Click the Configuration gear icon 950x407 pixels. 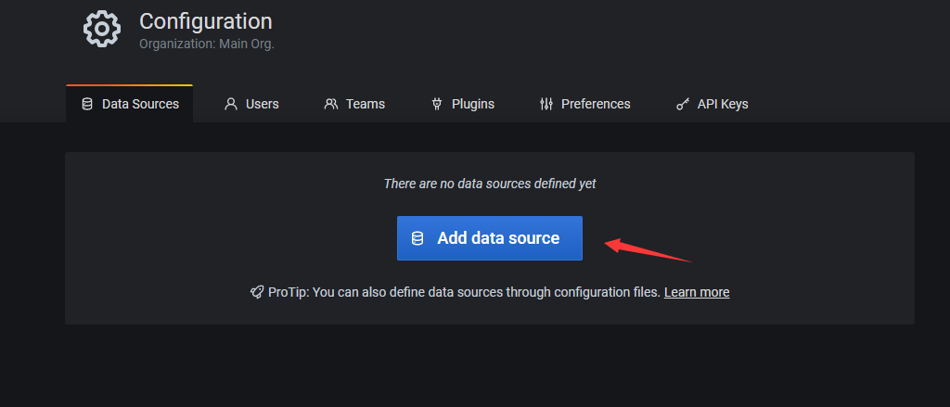pyautogui.click(x=101, y=30)
